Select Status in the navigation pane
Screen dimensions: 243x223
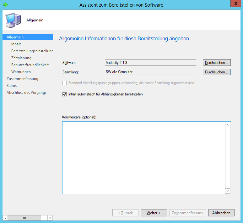[12, 86]
